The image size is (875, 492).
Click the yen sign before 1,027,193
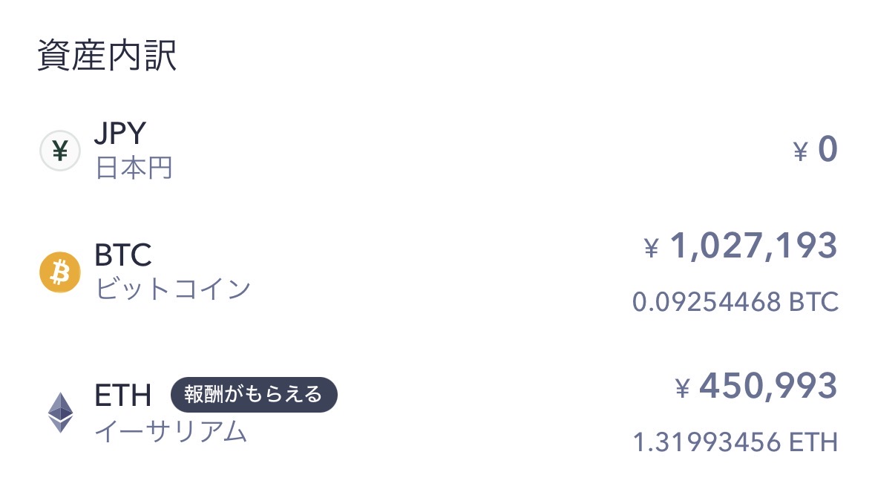pyautogui.click(x=651, y=248)
